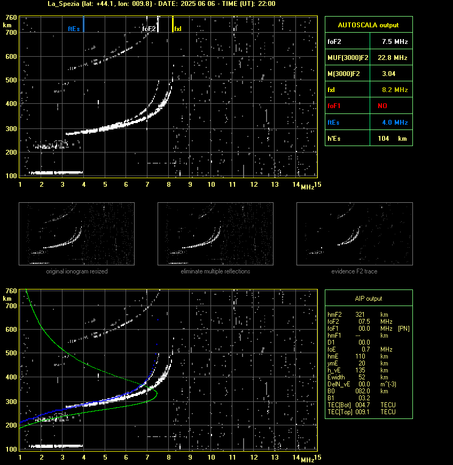The height and width of the screenshot is (465, 453).
Task: Select the original ionogram resized thumbnail
Action: pos(77,234)
